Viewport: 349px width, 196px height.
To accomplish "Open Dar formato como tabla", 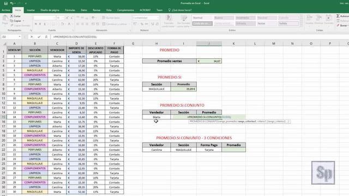I will (184, 21).
